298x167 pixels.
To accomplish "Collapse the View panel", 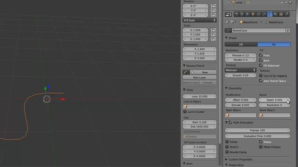I will tap(184, 90).
